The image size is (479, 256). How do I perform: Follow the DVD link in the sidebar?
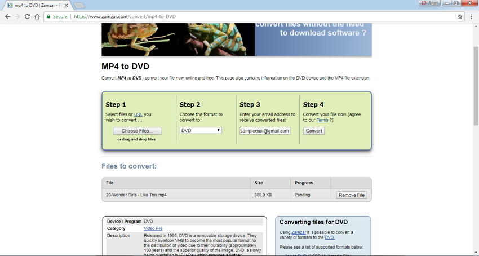point(329,237)
